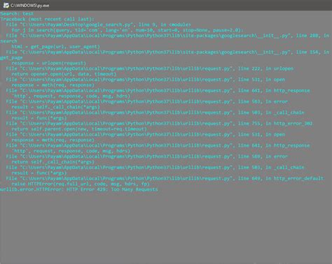Viewport: 332px width, 264px height.
Task: Click the line 649 http_error_default entry
Action: click(165, 178)
